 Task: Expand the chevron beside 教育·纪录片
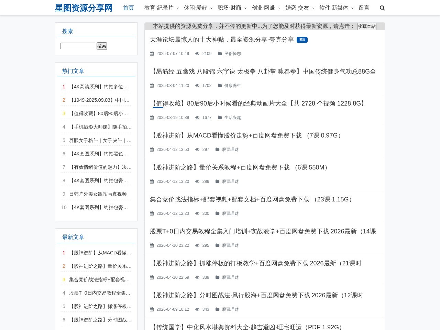[x=178, y=8]
